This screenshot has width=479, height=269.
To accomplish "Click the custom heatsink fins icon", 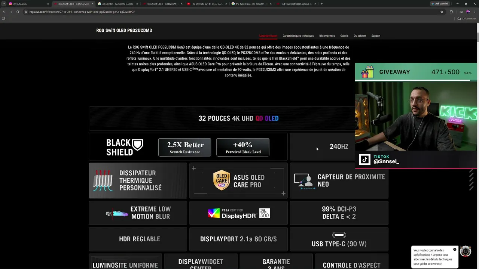I will [x=103, y=181].
